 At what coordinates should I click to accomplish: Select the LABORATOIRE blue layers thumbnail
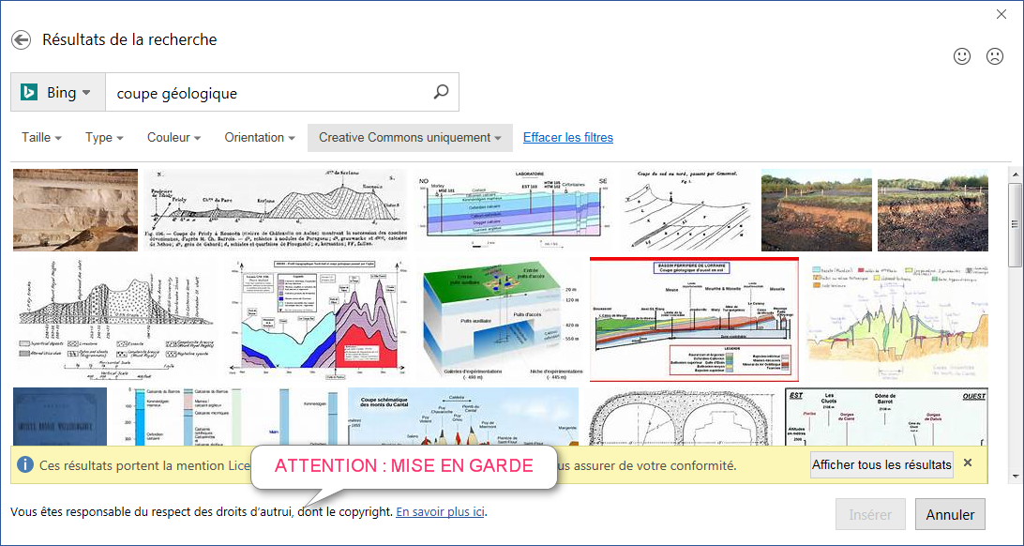[x=513, y=209]
